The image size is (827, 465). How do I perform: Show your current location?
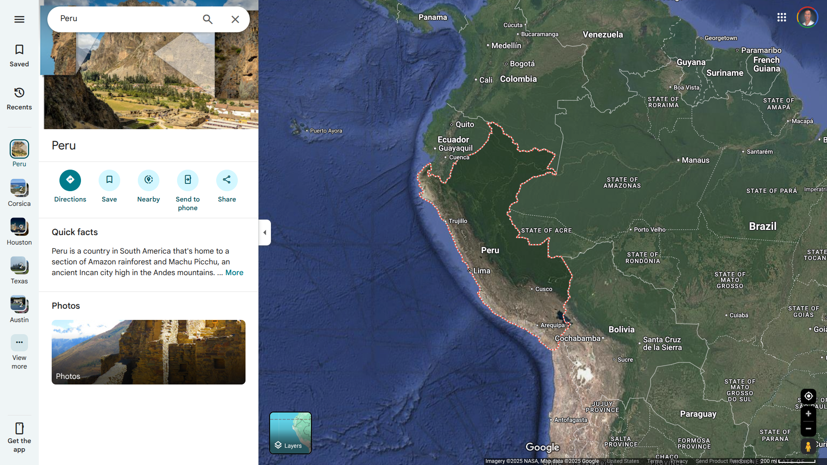coord(808,396)
